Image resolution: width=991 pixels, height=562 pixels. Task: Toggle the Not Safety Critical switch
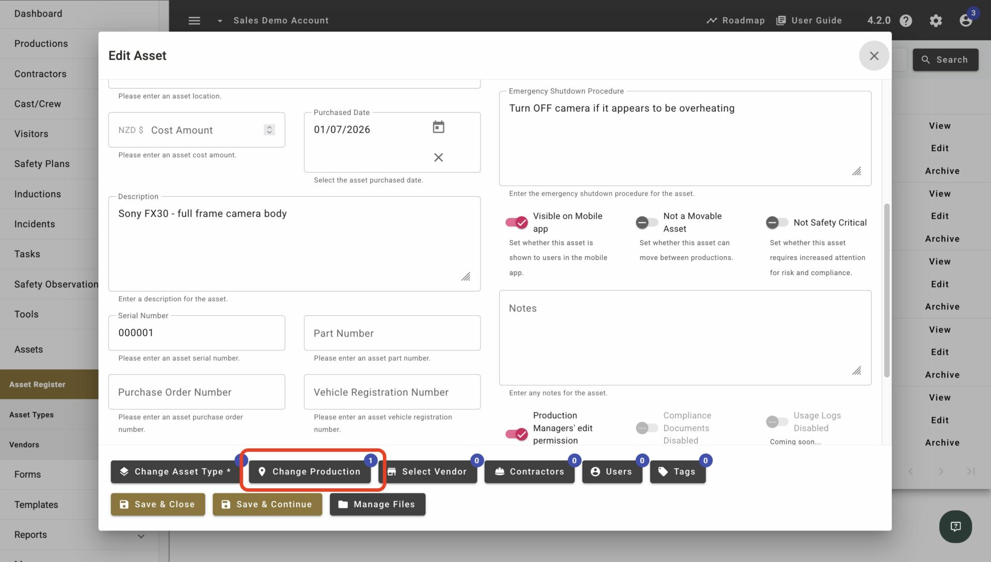click(x=777, y=222)
